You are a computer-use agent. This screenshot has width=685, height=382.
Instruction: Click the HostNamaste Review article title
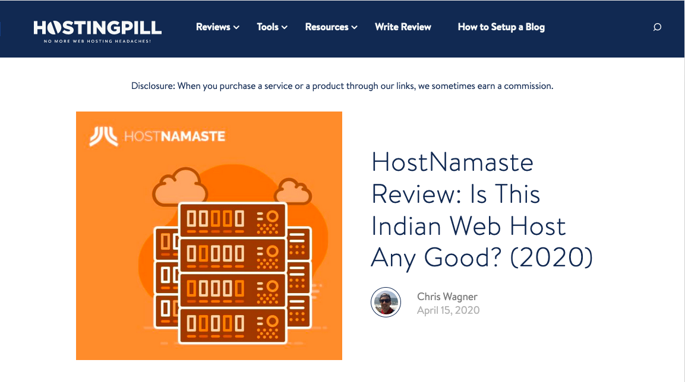[x=482, y=210]
